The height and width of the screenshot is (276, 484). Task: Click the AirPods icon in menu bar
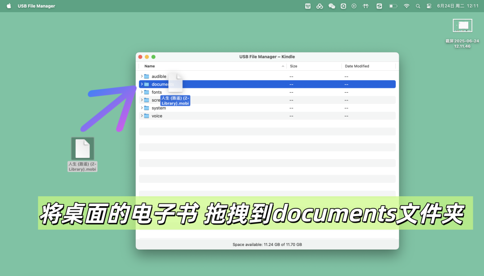pyautogui.click(x=366, y=6)
